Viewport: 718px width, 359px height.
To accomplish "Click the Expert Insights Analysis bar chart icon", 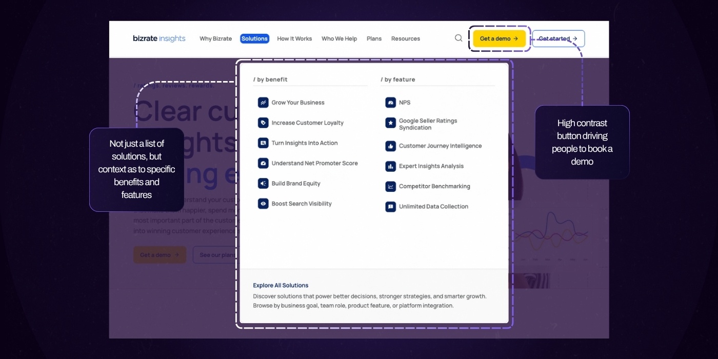I will [390, 166].
